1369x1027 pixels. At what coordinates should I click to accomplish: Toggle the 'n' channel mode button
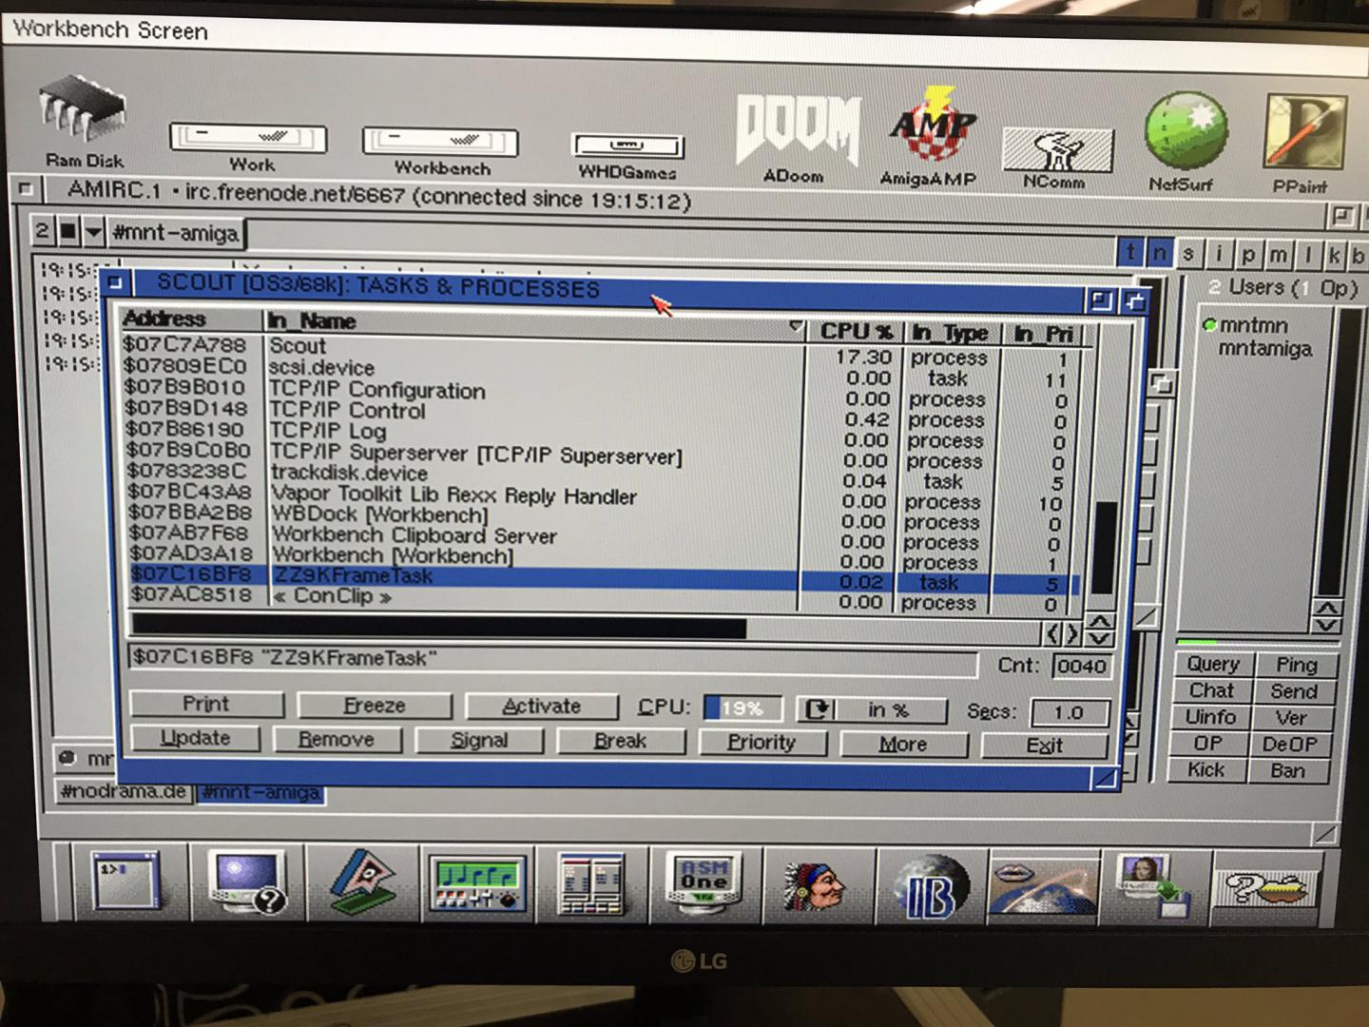pyautogui.click(x=1159, y=254)
